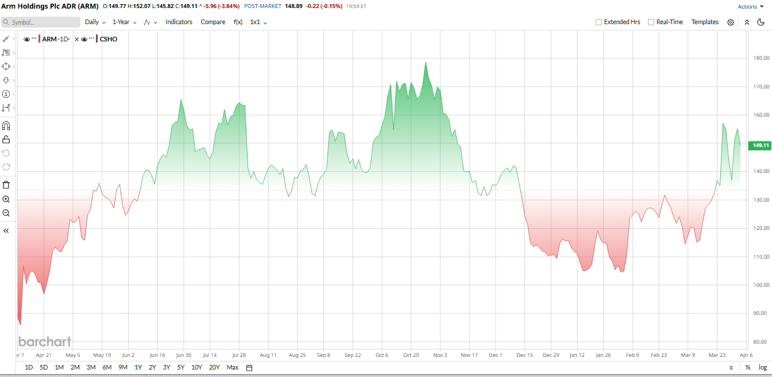Show the Max time range
This screenshot has height=377, width=772.
233,368
